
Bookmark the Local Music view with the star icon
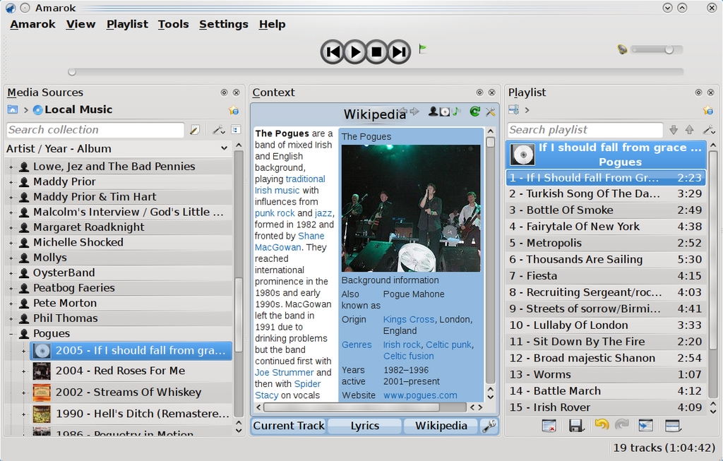234,110
